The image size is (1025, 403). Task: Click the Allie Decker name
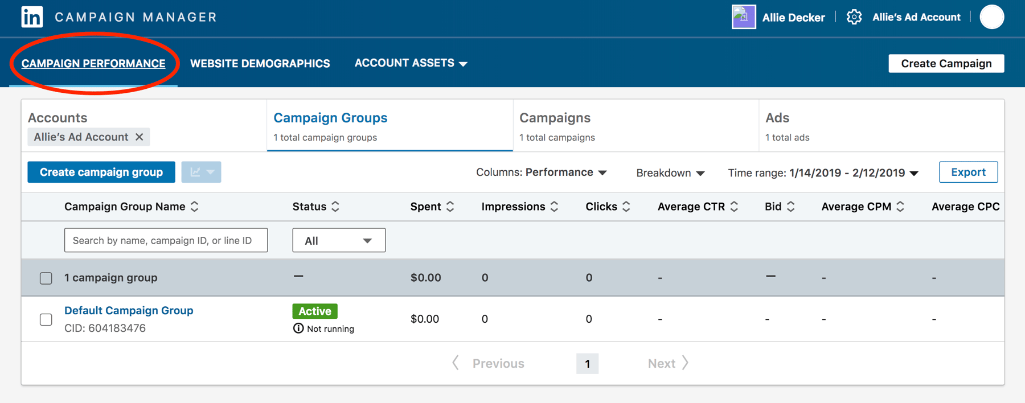pyautogui.click(x=793, y=18)
